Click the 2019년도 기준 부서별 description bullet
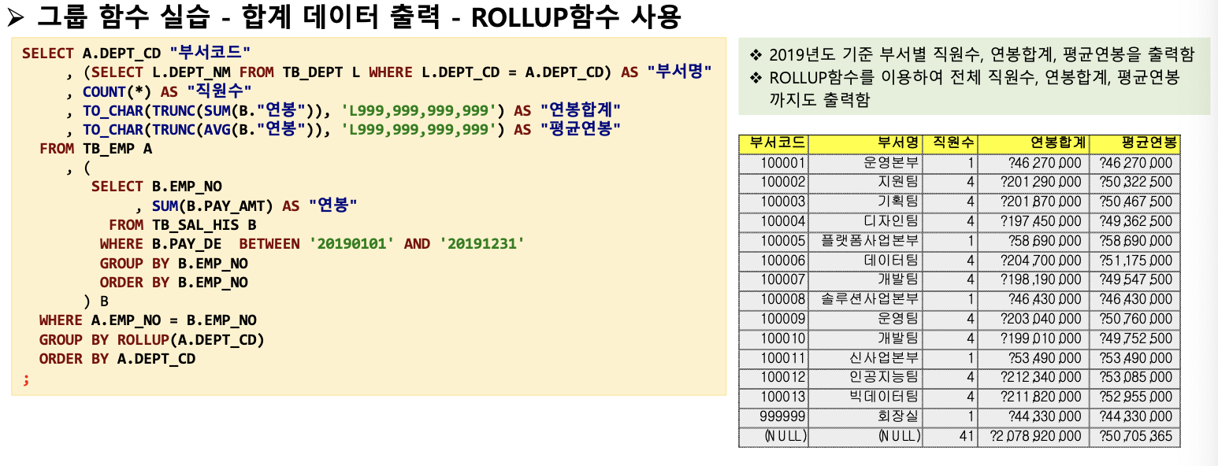Viewport: 1218px width, 466px height. [x=971, y=55]
